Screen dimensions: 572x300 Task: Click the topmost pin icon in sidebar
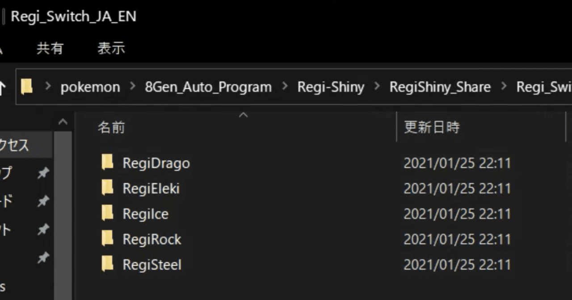click(x=43, y=173)
